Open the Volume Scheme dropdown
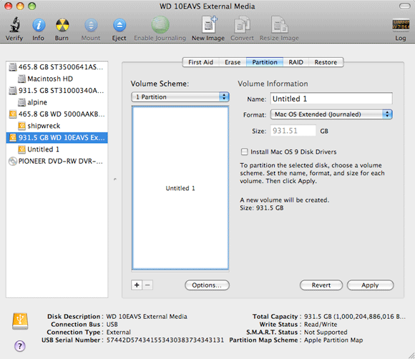Image resolution: width=415 pixels, height=359 pixels. point(180,97)
